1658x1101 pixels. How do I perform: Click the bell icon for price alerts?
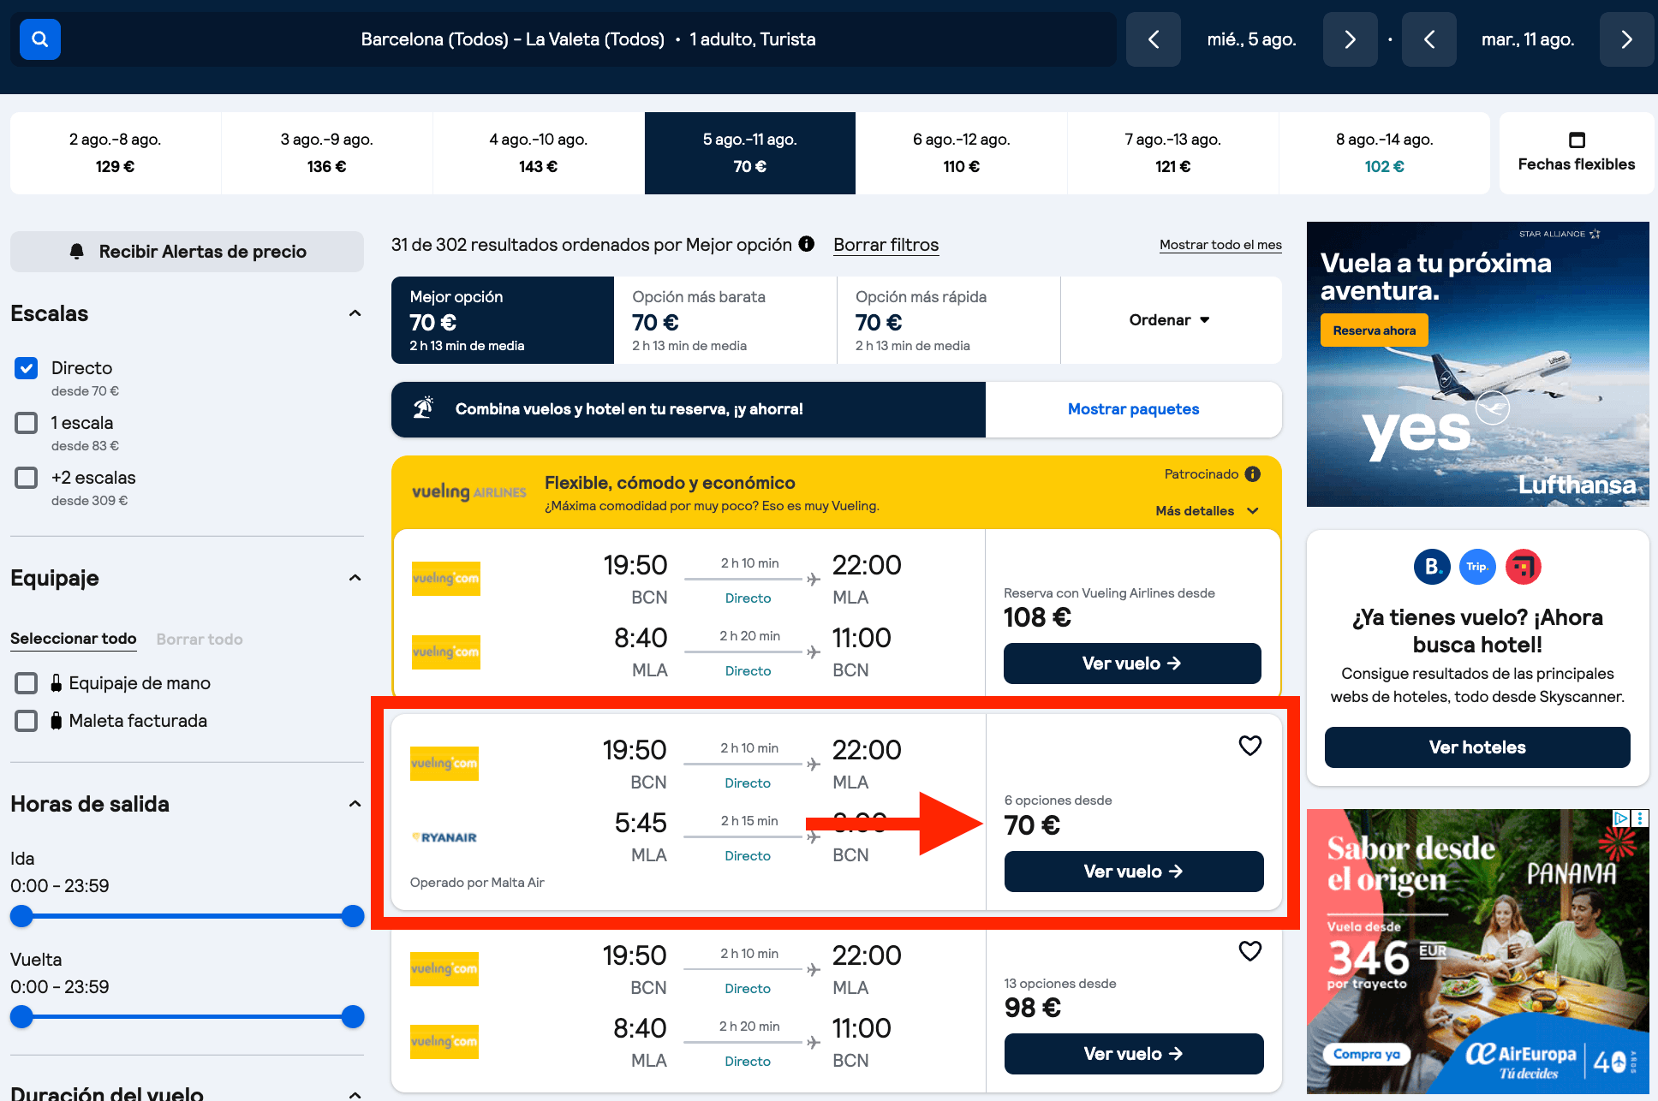coord(77,251)
